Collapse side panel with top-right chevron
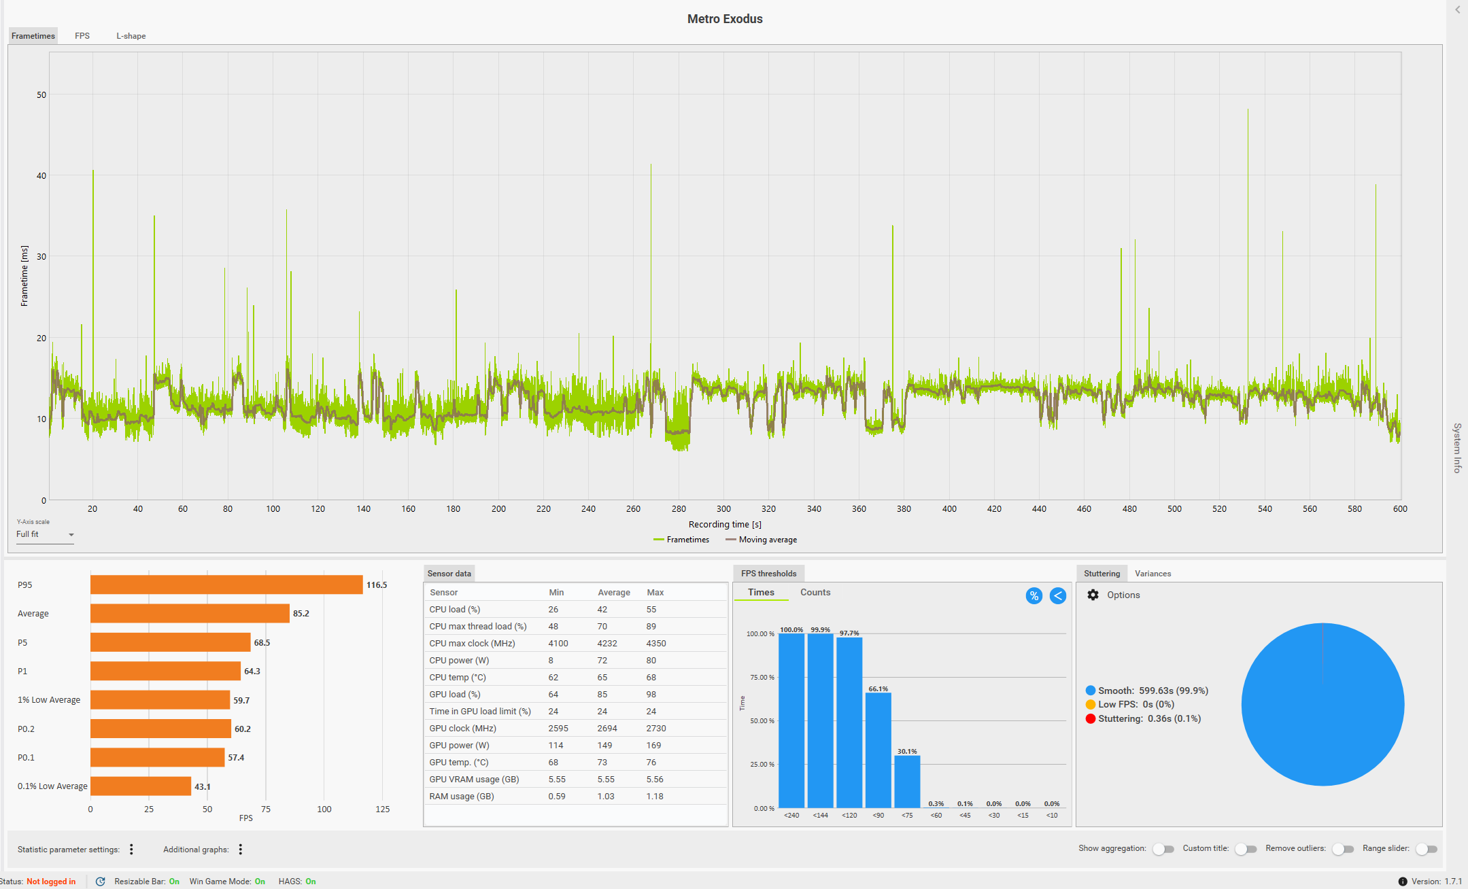The image size is (1468, 889). tap(1457, 10)
